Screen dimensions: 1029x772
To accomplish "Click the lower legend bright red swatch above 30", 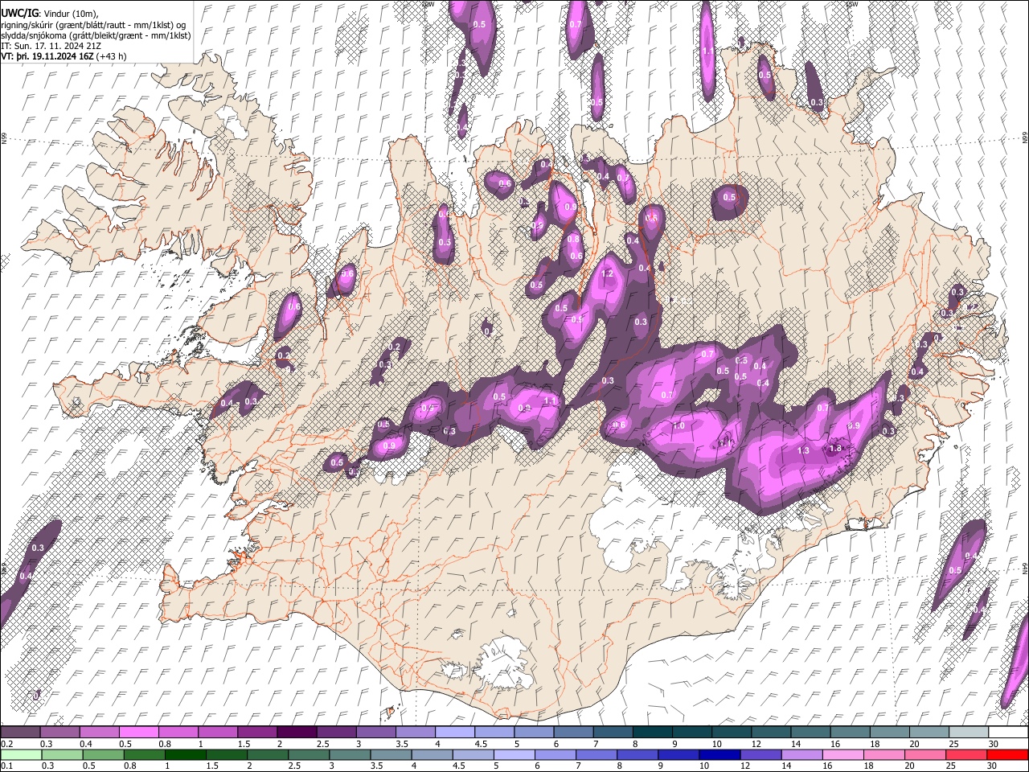I will coord(1008,754).
